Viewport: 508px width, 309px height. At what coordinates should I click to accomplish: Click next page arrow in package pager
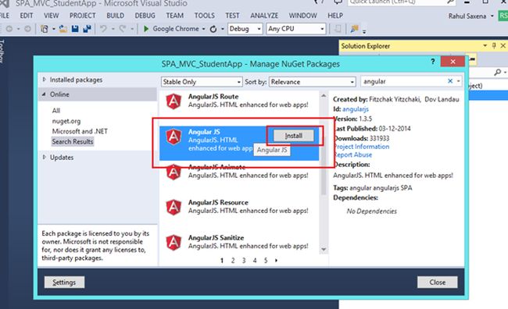click(277, 260)
